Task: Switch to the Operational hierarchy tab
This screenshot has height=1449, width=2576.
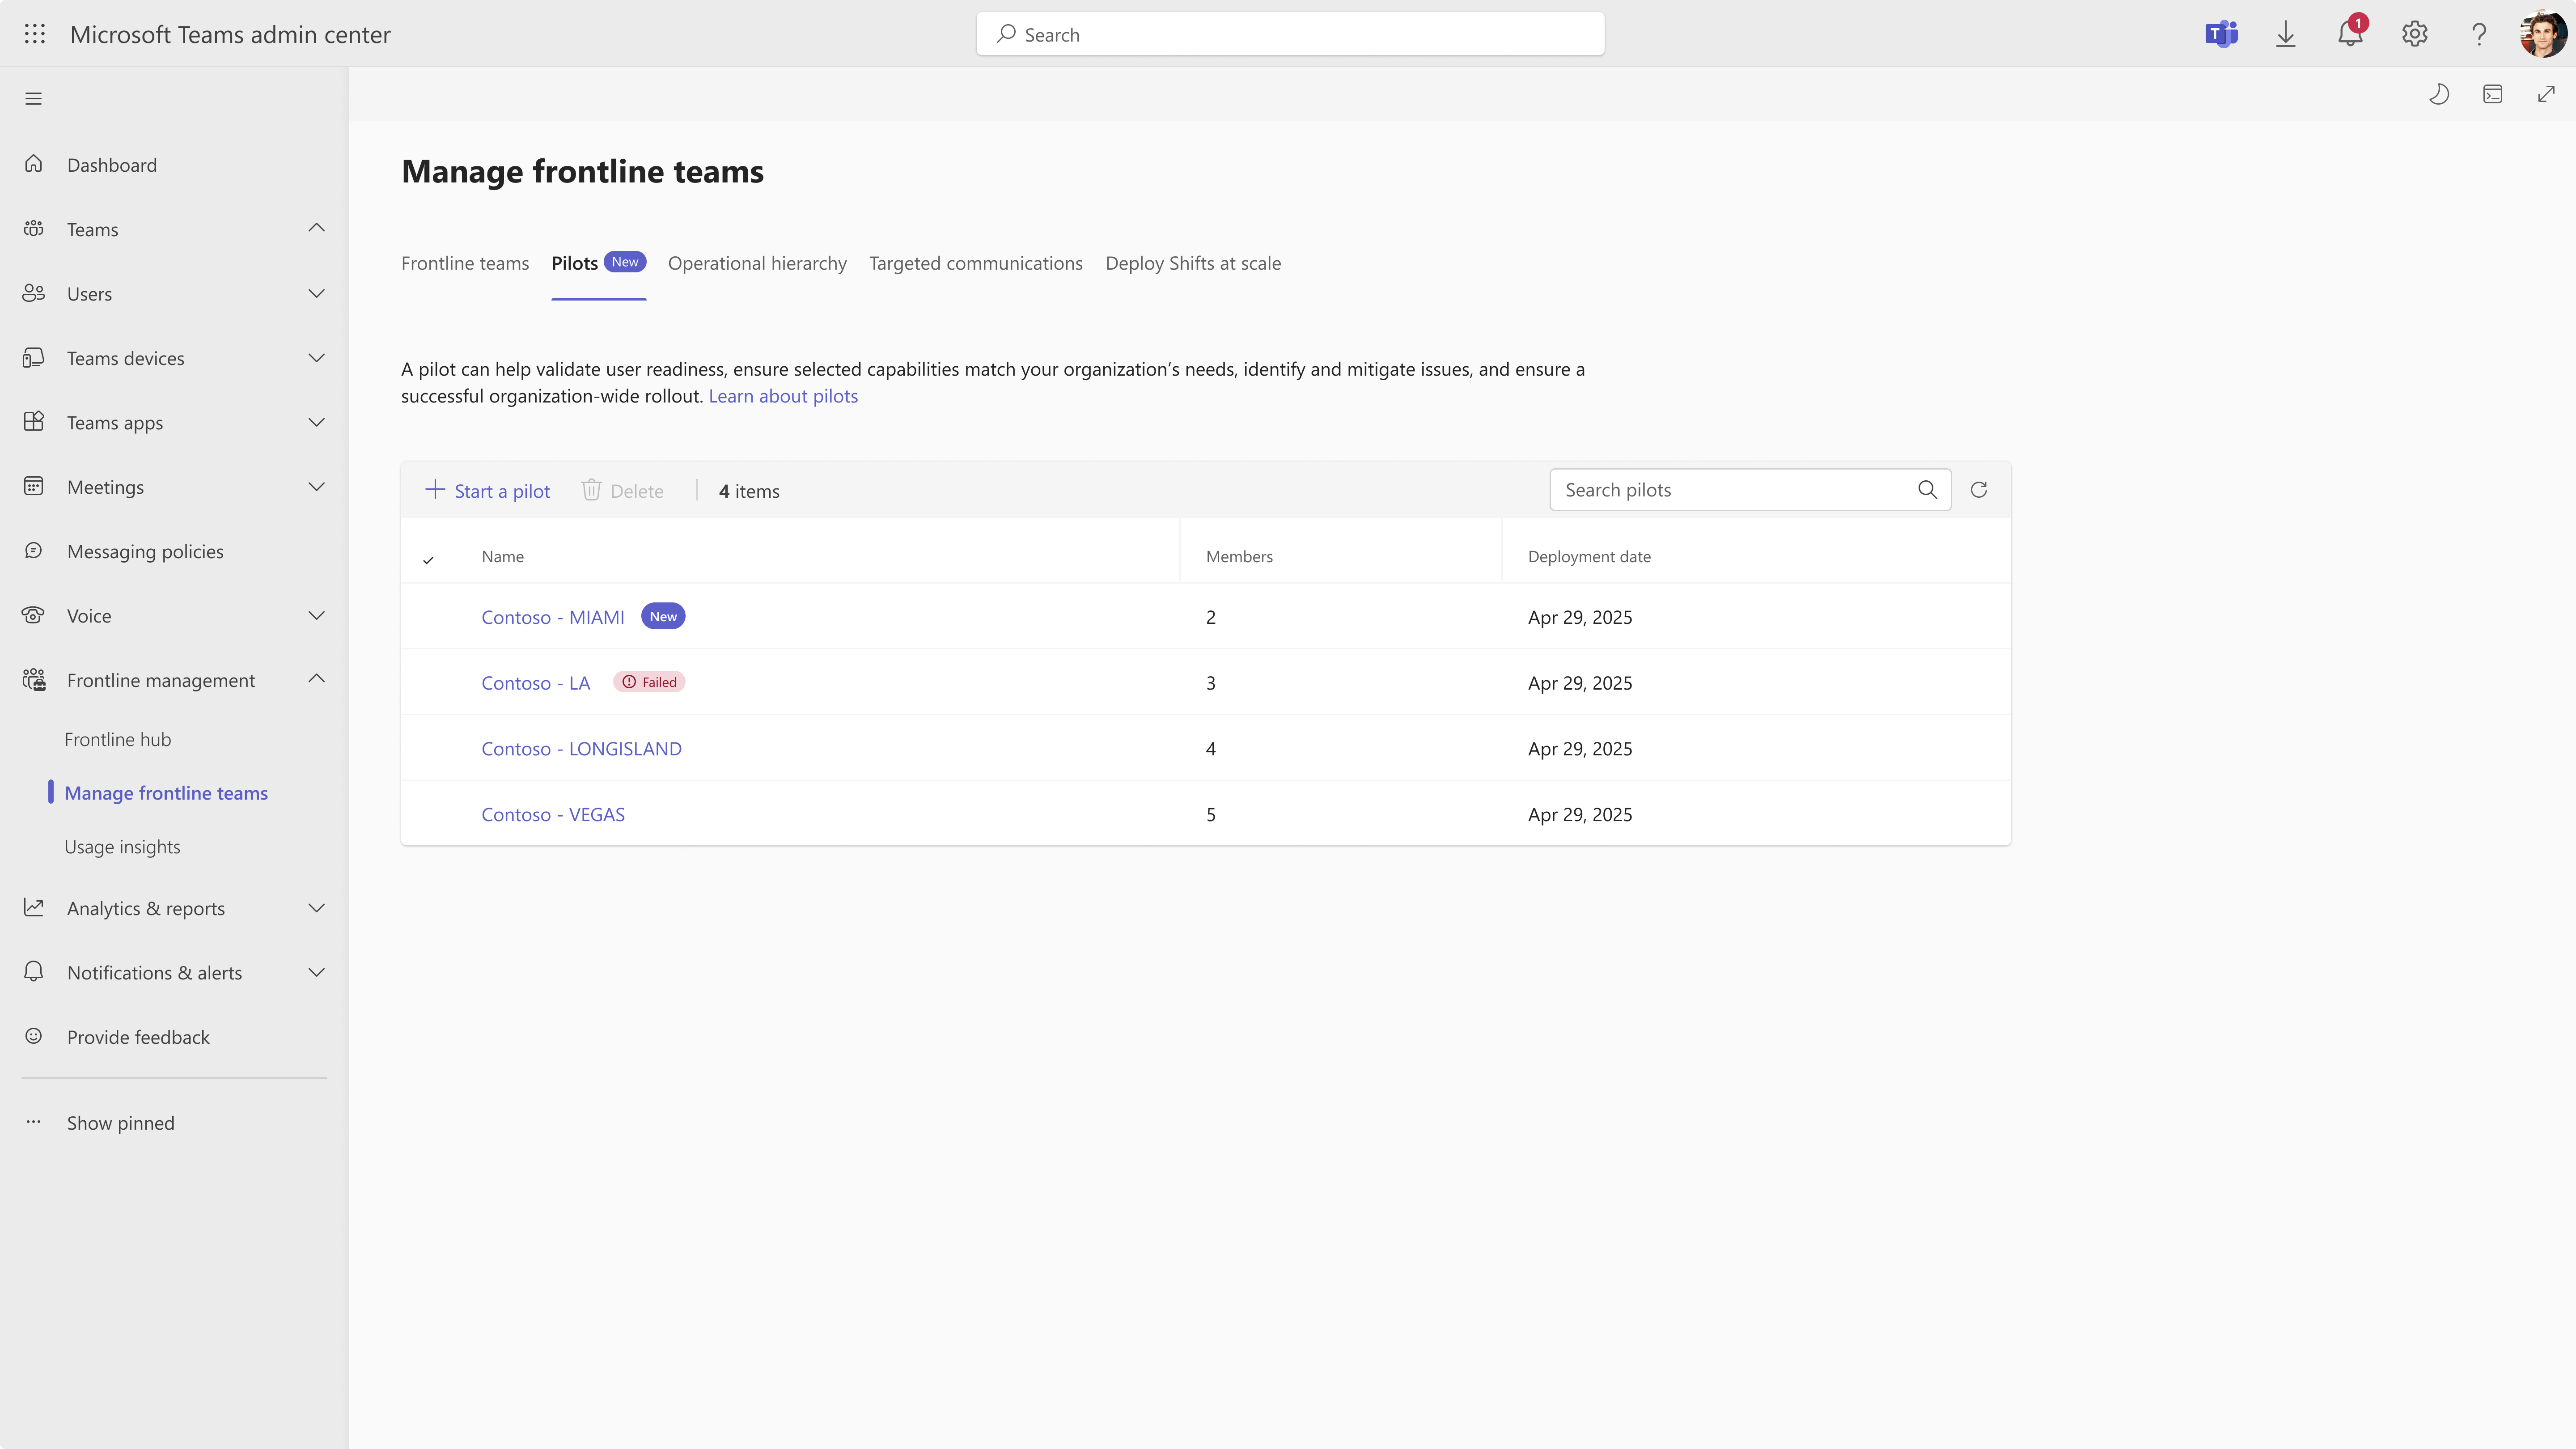Action: coord(757,263)
